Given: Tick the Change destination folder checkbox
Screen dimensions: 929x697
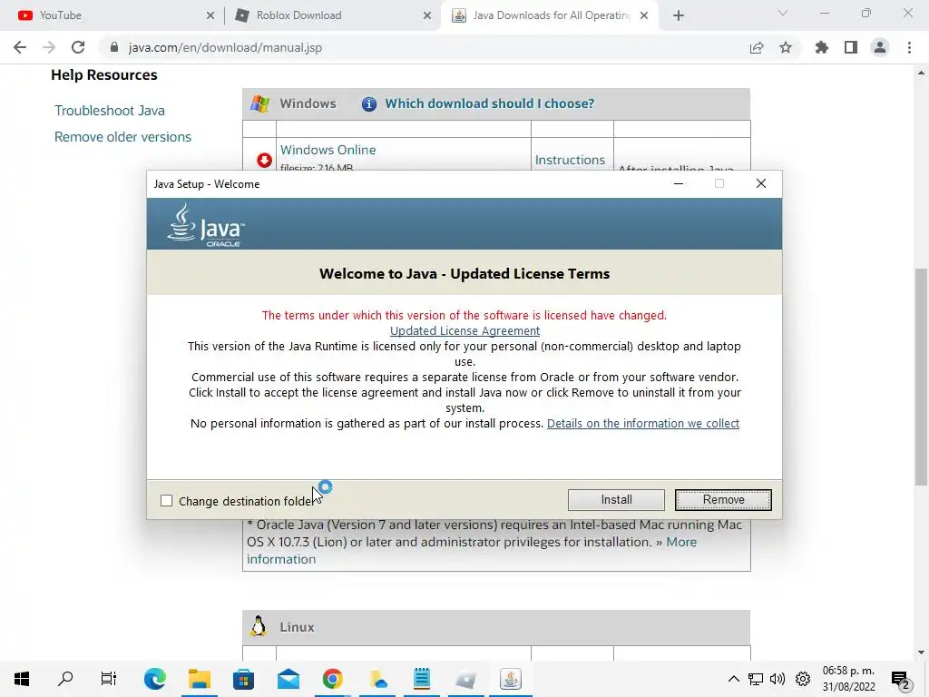Looking at the screenshot, I should coord(167,501).
